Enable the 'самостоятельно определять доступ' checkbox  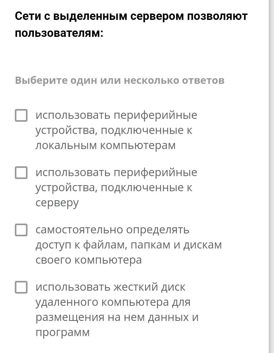pos(21,230)
